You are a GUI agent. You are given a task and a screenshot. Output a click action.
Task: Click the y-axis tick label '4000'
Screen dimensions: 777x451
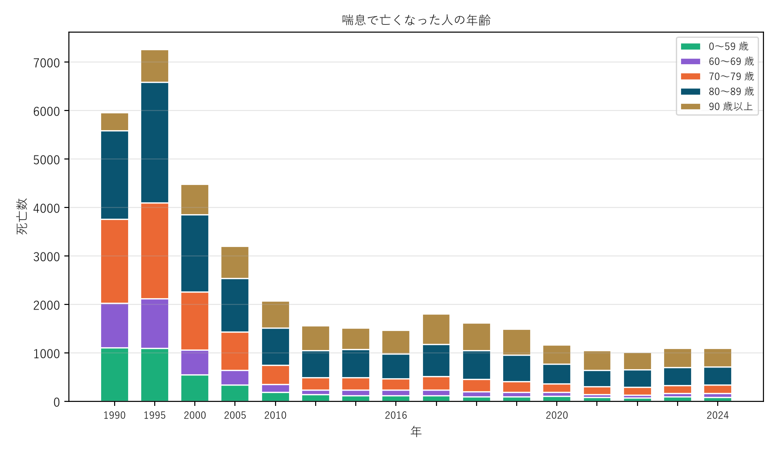(47, 207)
